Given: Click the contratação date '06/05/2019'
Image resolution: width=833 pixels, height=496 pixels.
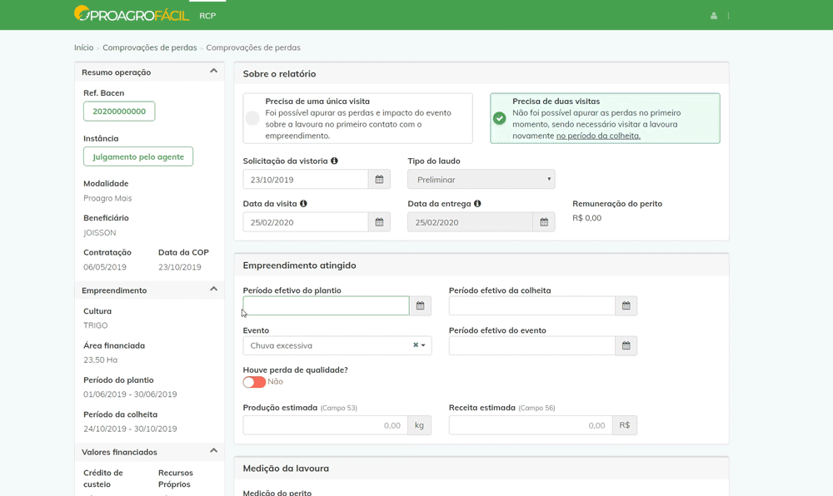Looking at the screenshot, I should point(105,267).
